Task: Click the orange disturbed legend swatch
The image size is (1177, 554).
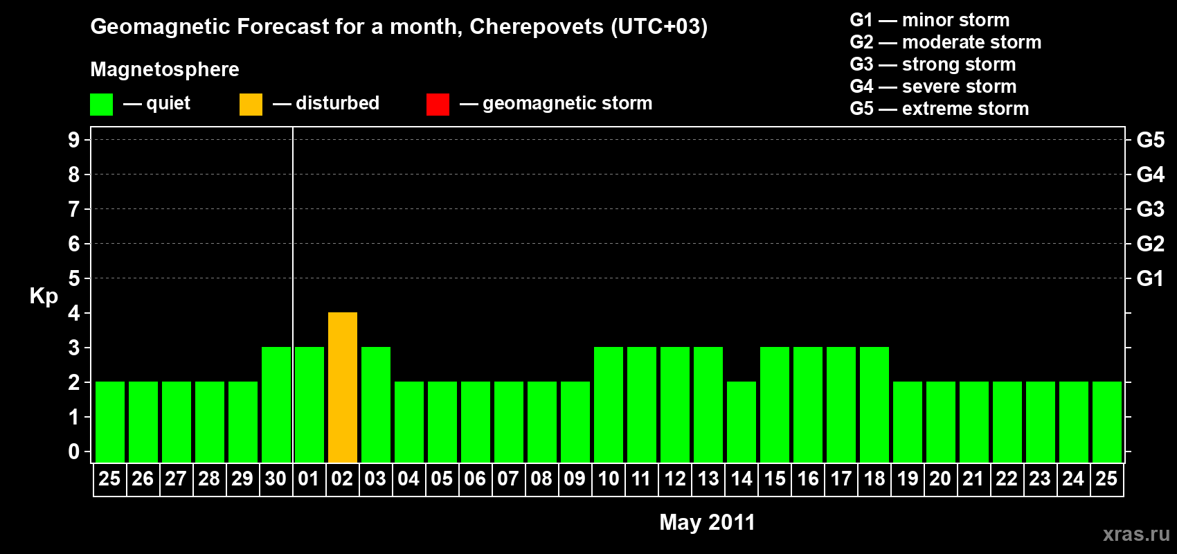Action: click(x=251, y=105)
